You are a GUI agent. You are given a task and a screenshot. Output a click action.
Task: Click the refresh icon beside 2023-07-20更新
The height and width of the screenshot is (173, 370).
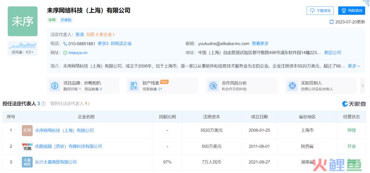tap(332, 22)
